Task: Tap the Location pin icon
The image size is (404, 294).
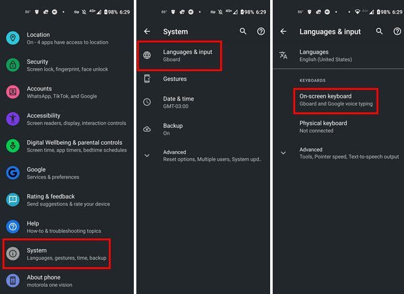Action: click(x=13, y=38)
